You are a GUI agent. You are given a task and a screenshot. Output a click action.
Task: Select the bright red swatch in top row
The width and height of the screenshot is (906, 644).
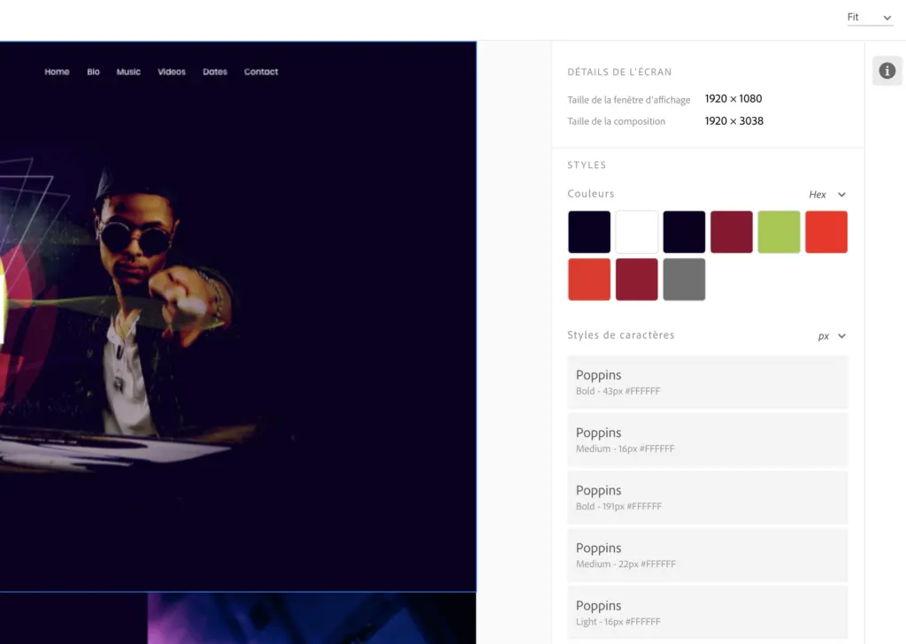[825, 232]
